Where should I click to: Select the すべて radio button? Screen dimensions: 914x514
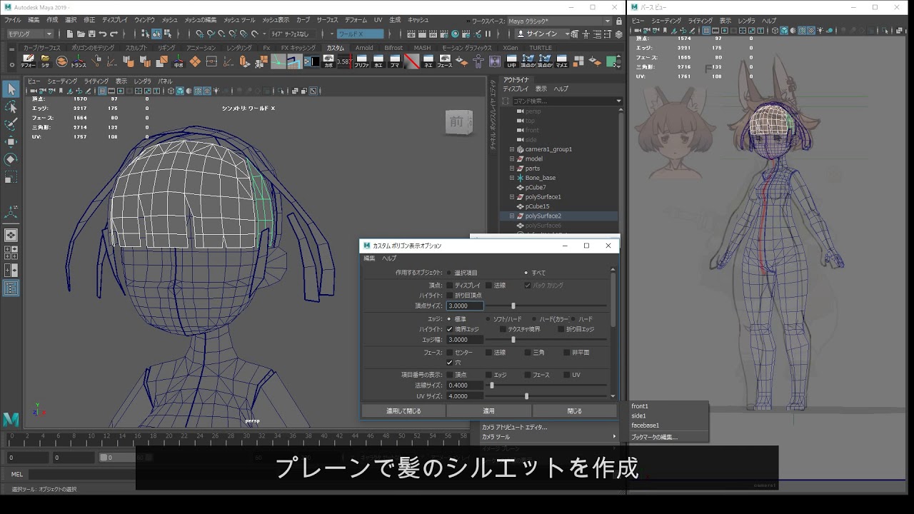(x=526, y=273)
